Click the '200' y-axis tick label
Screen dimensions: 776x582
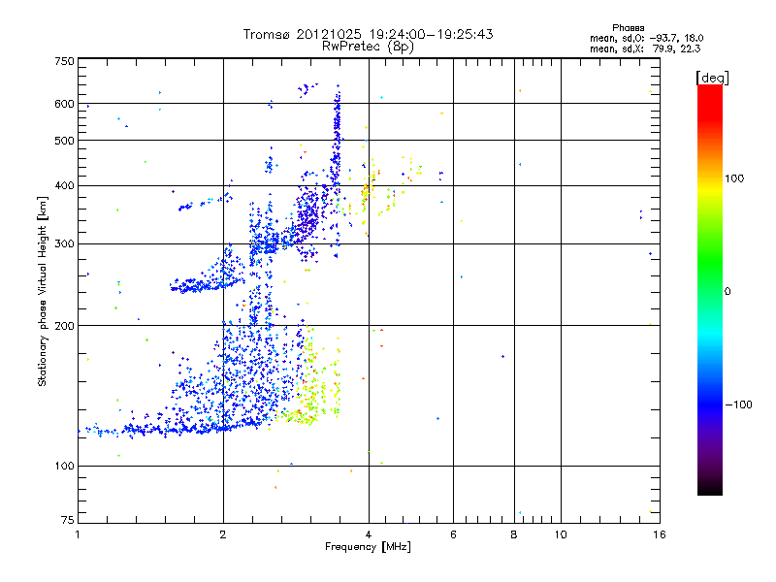pos(65,326)
